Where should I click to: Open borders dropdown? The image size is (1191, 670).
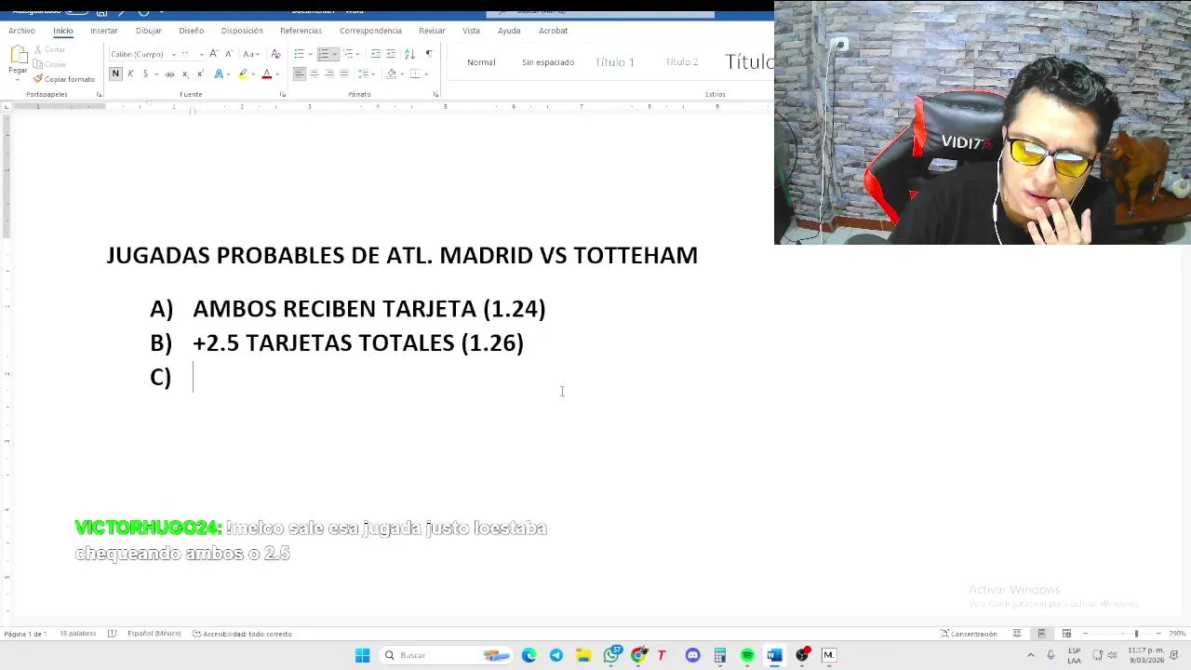click(x=425, y=74)
